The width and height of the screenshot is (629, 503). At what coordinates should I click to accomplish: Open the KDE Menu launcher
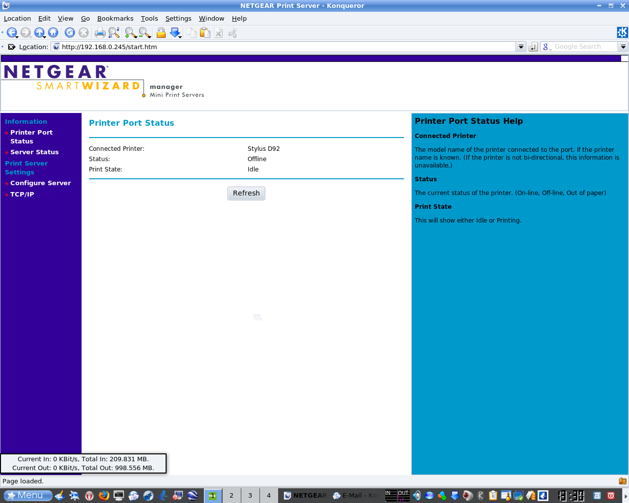(28, 496)
